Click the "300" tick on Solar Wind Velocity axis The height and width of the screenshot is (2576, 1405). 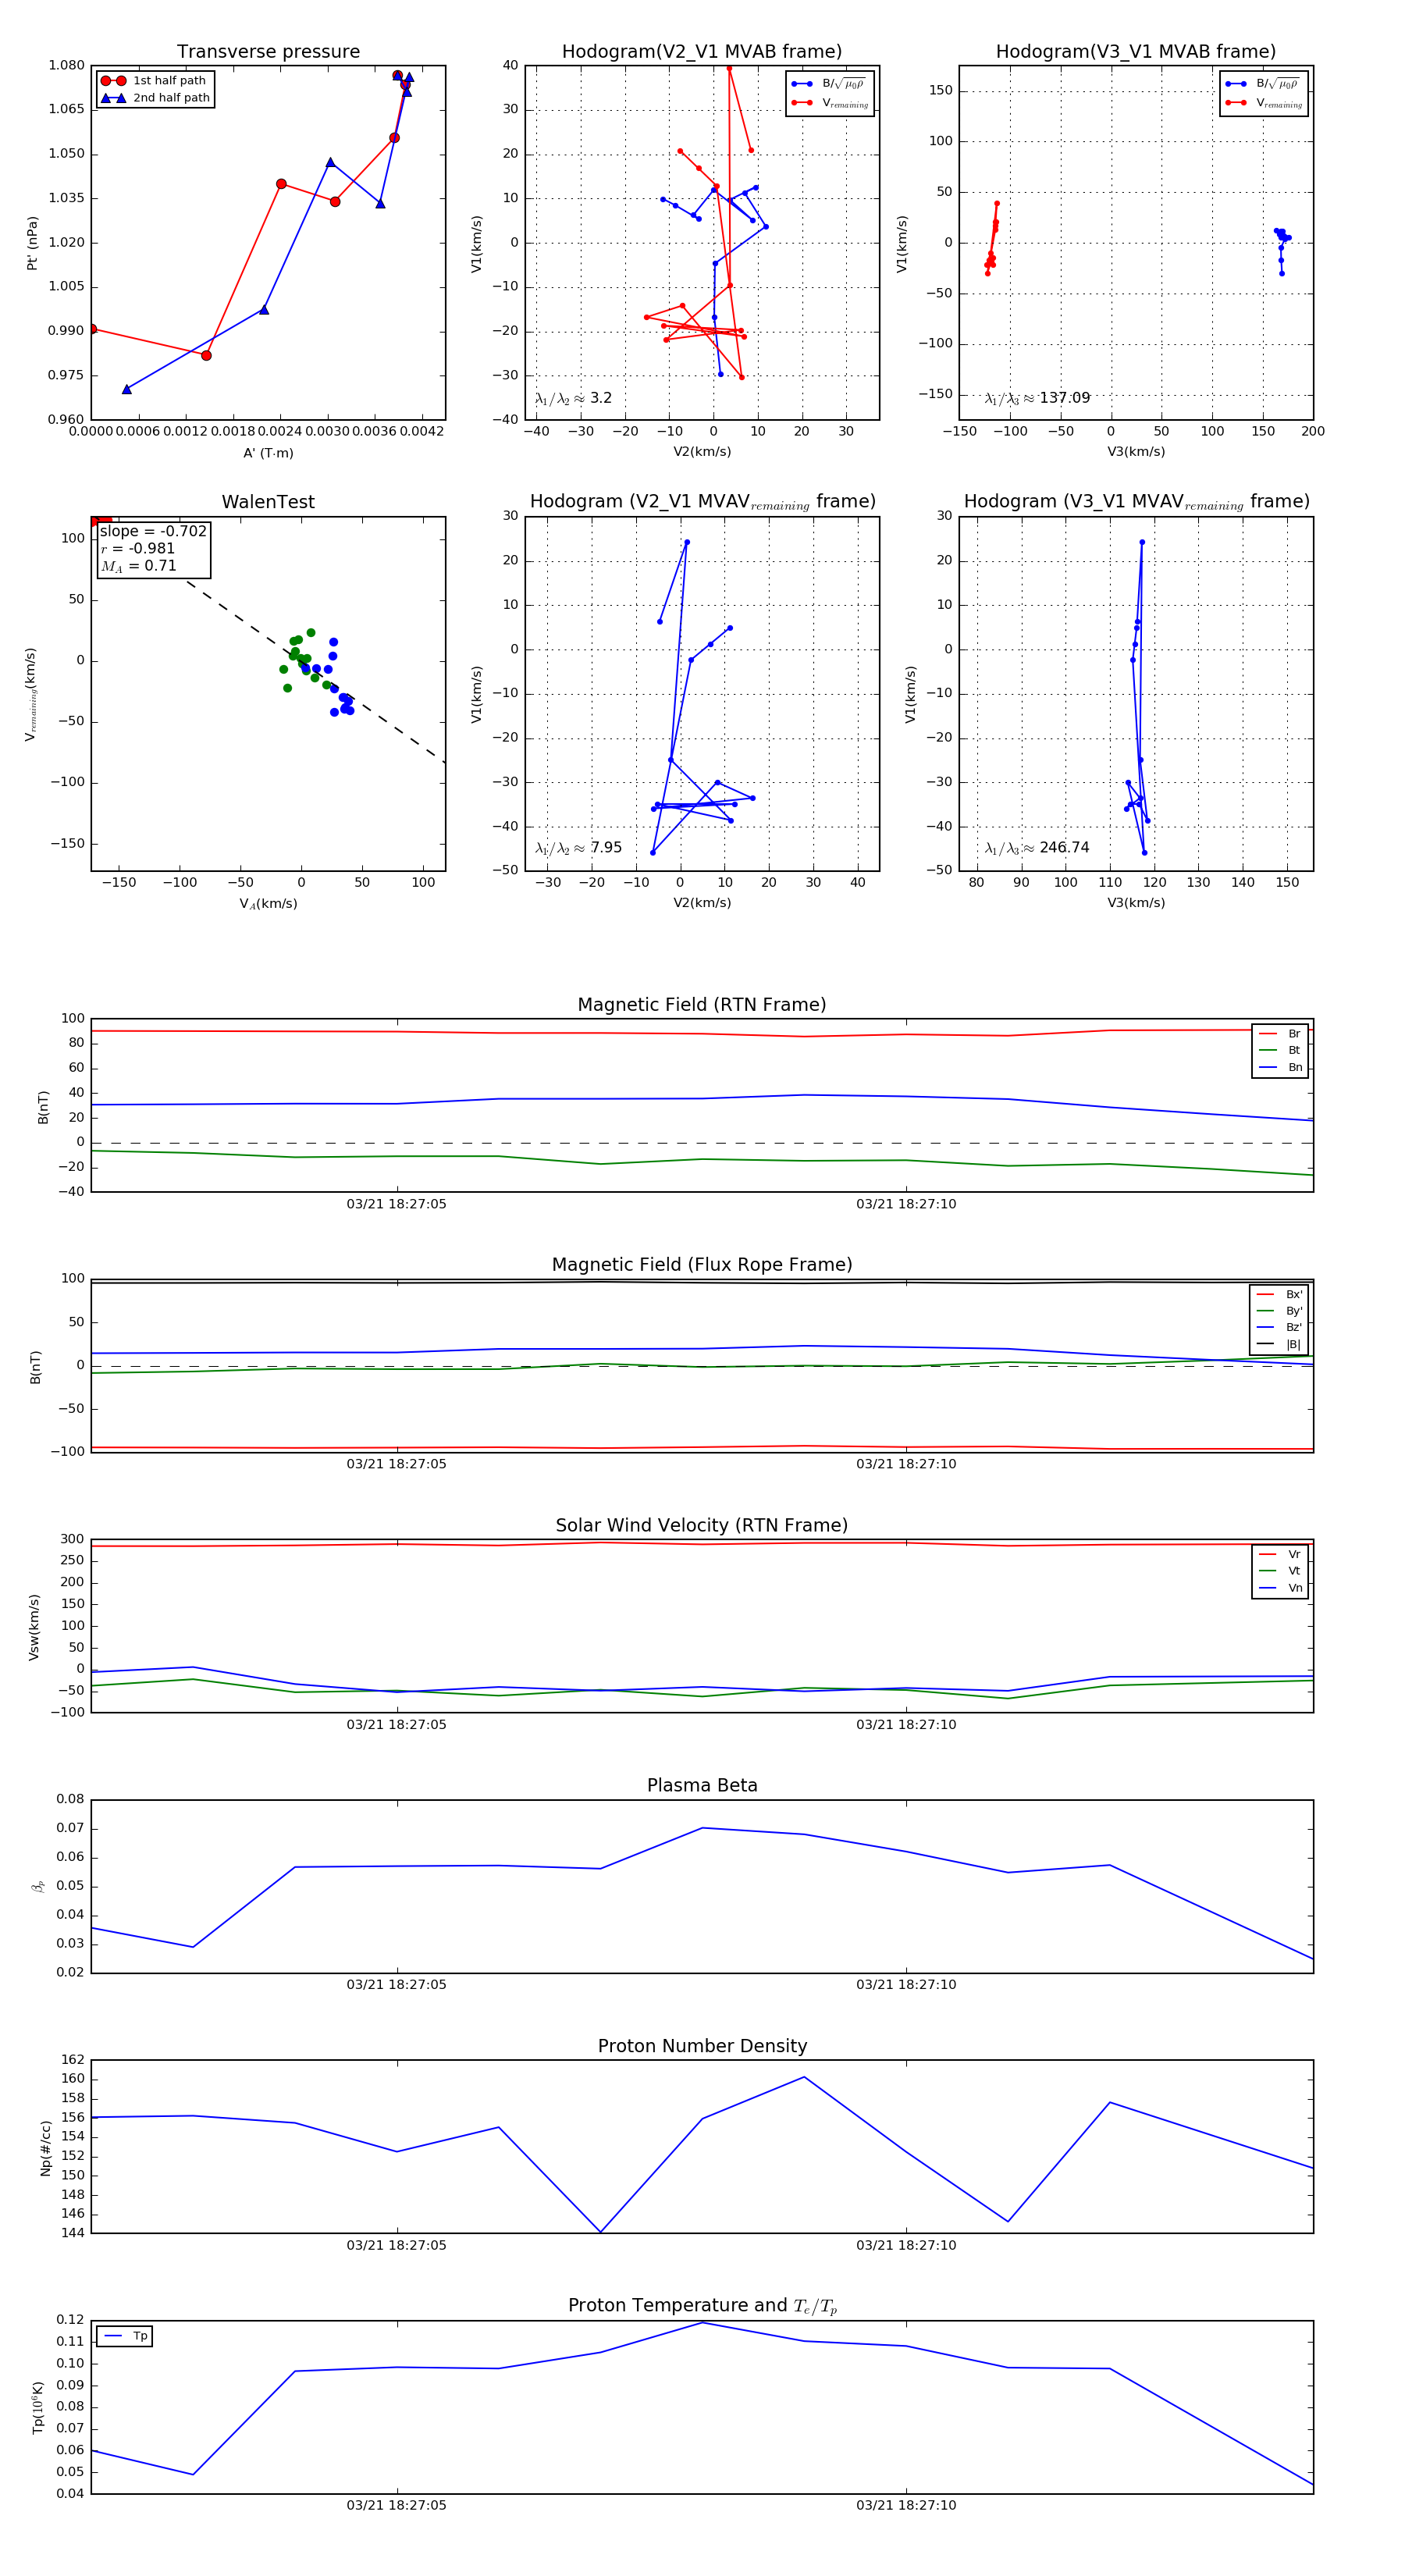[73, 1539]
